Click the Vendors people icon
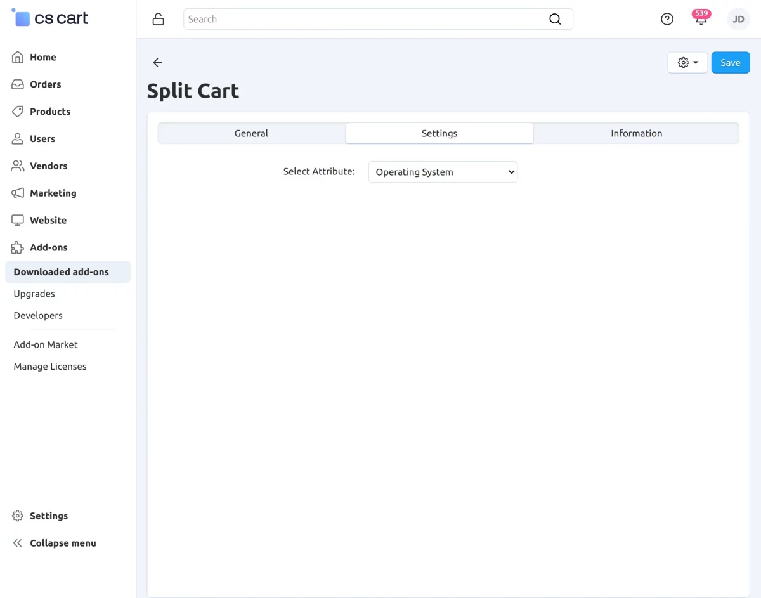 18,166
